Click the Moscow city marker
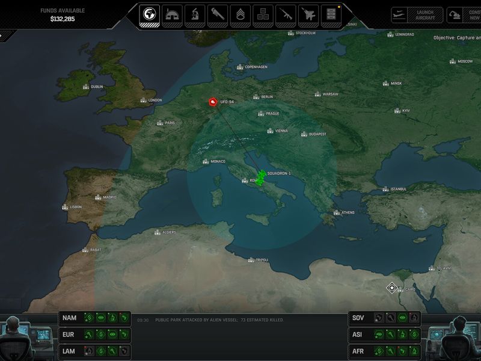This screenshot has height=361, width=481. pos(453,61)
